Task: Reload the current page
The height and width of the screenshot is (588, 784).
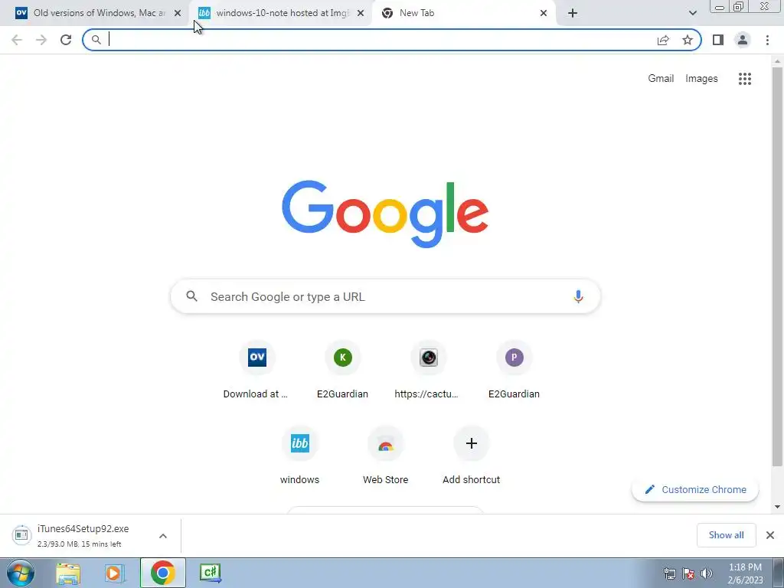Action: (x=66, y=40)
